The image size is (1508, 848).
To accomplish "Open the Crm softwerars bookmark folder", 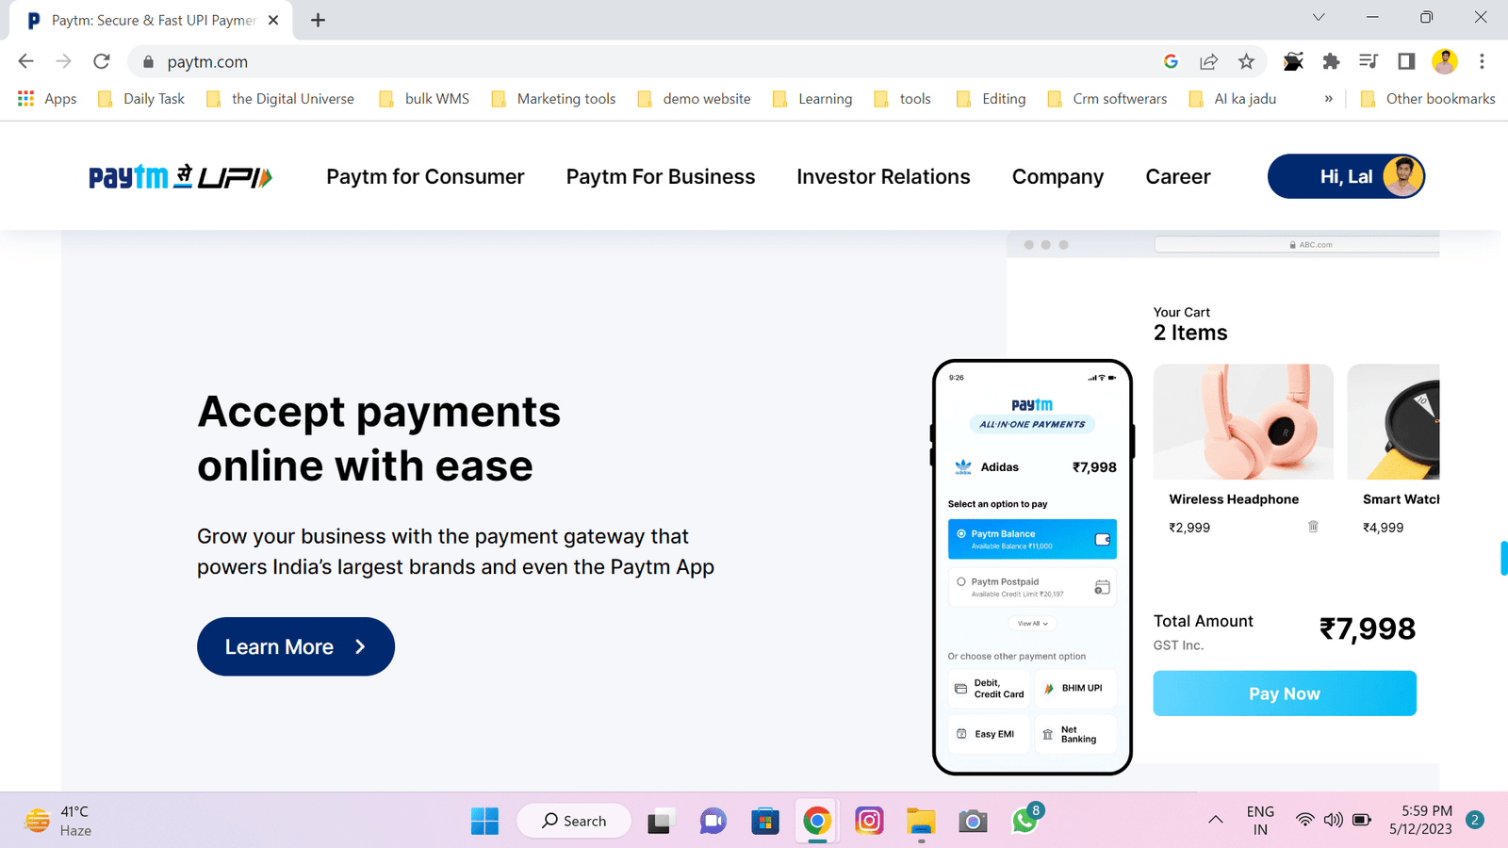I will (x=1107, y=99).
